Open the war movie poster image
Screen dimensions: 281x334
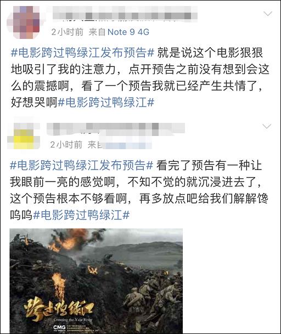click(96, 281)
